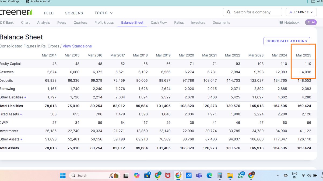This screenshot has height=181, width=323.
Task: Click the Screener logo
Action: [16, 12]
